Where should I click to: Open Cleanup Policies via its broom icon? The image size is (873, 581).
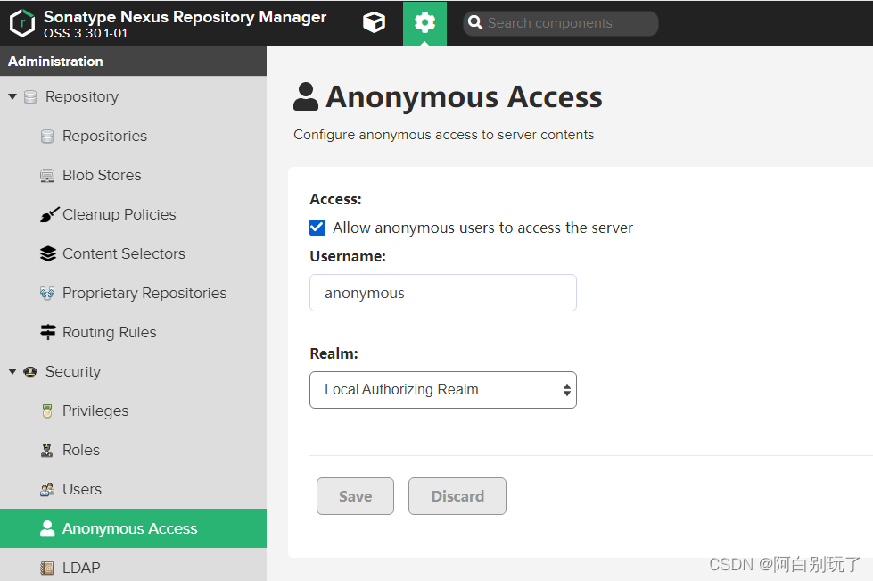pos(48,214)
